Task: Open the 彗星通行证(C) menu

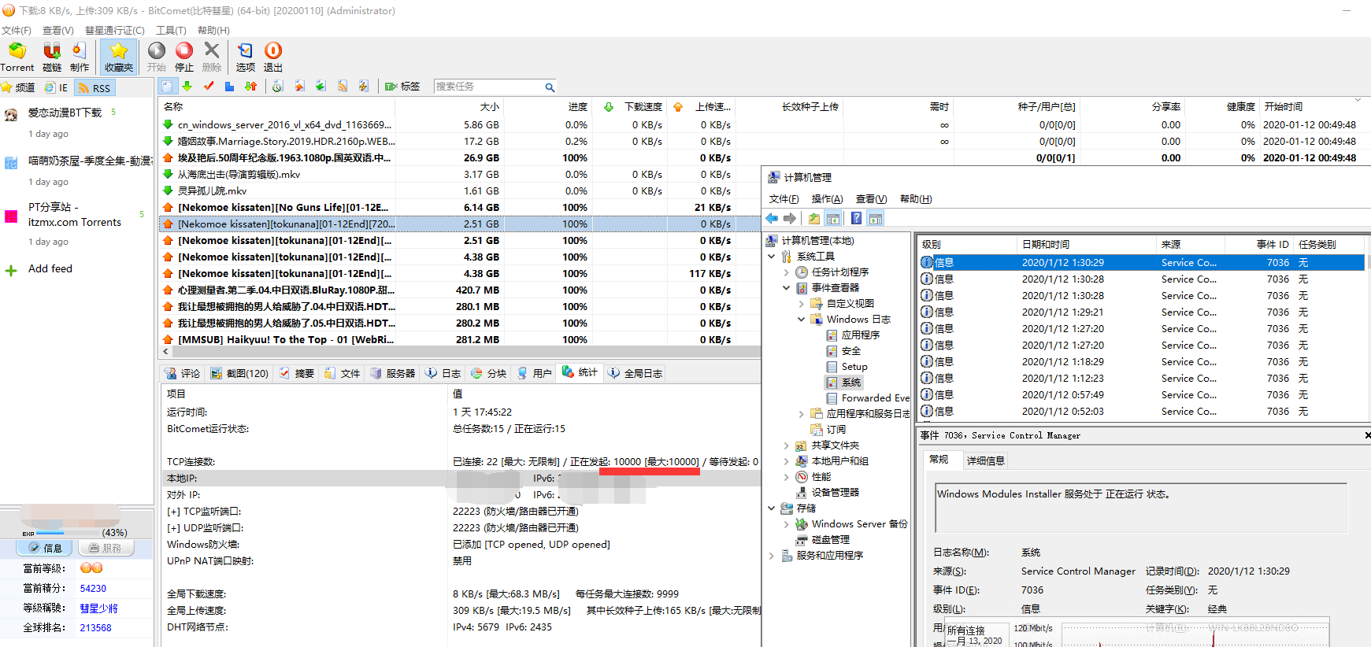Action: (115, 30)
